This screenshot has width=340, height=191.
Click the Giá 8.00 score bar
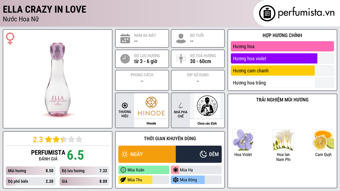pos(84,181)
